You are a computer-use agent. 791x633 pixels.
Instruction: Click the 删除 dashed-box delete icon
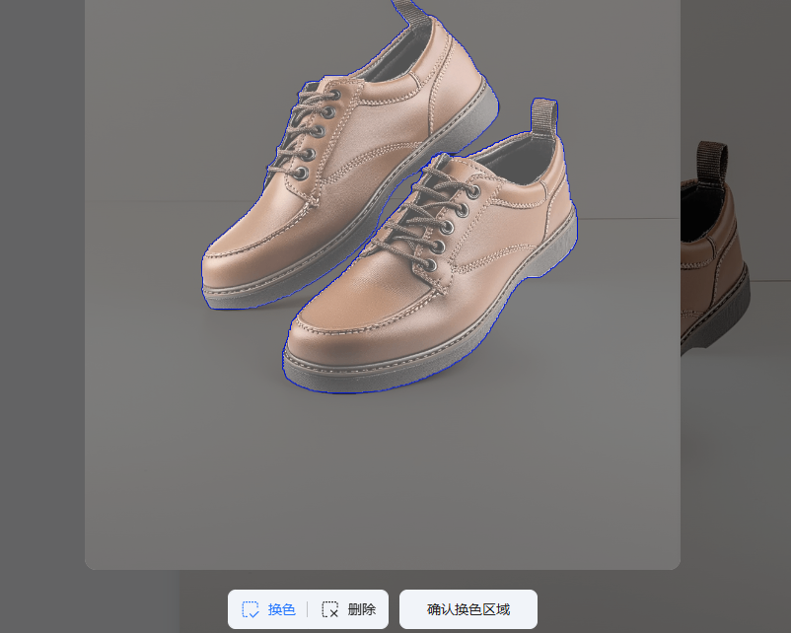coord(330,609)
